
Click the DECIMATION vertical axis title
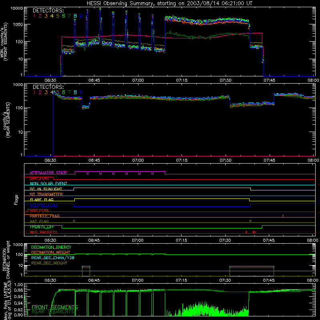click(5, 260)
